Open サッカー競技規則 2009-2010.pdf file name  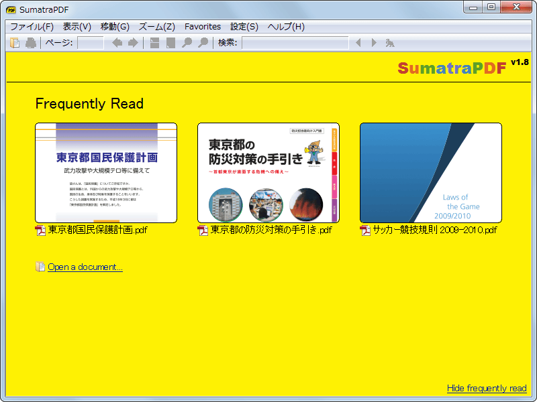(x=435, y=230)
